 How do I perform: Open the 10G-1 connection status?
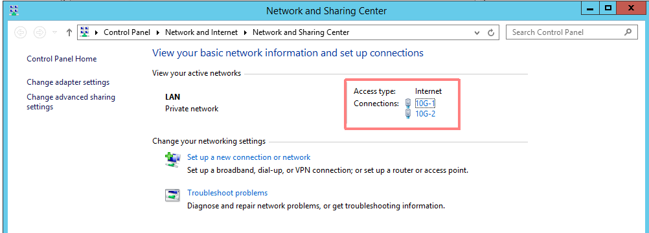tap(425, 104)
